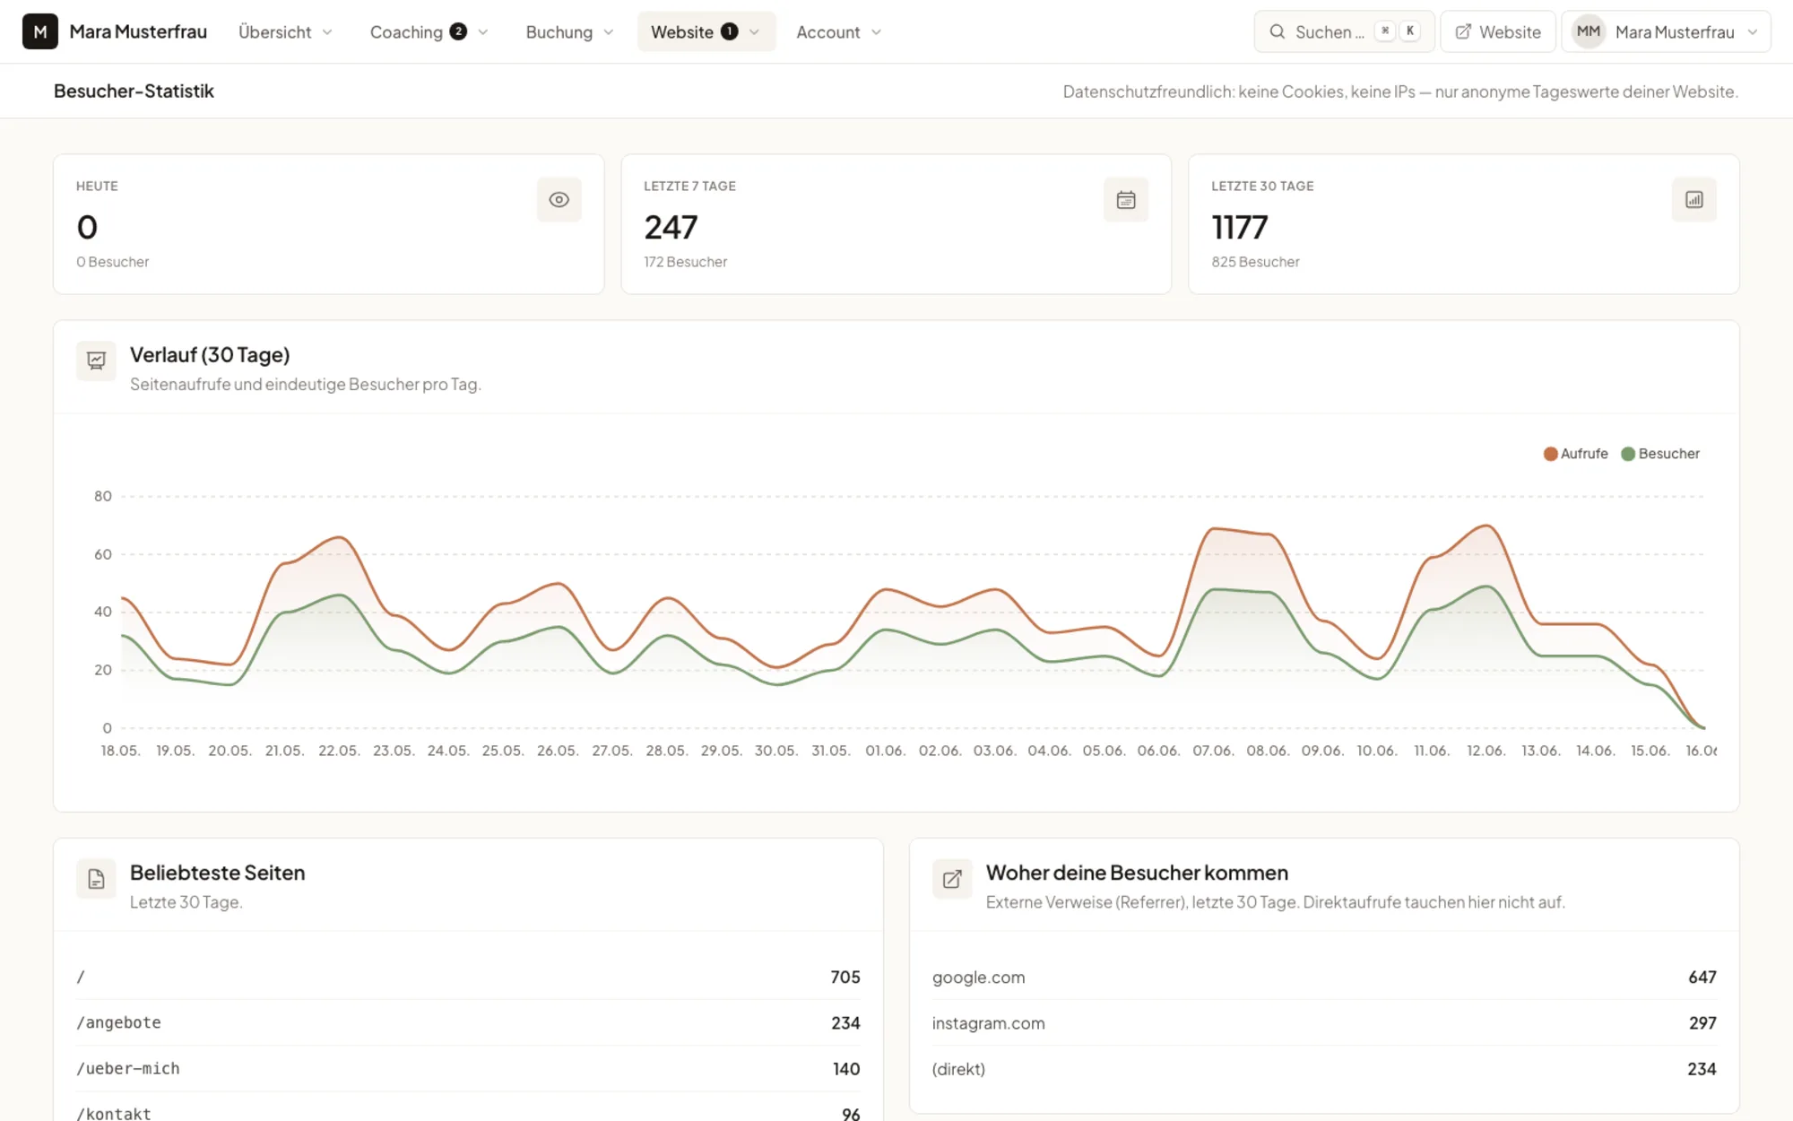Viewport: 1793px width, 1121px height.
Task: Click the external link icon beside Woher deine Besucher kommen
Action: [x=952, y=879]
